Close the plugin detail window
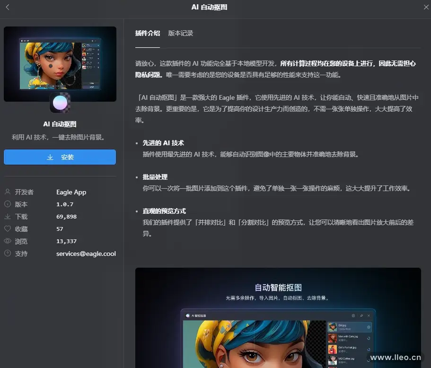This screenshot has width=431, height=368. [x=424, y=8]
